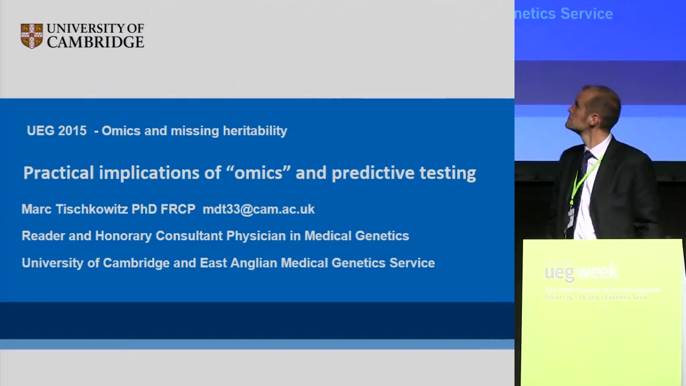
Task: Click the October 2015 Barcelona text on podium
Action: point(596,297)
